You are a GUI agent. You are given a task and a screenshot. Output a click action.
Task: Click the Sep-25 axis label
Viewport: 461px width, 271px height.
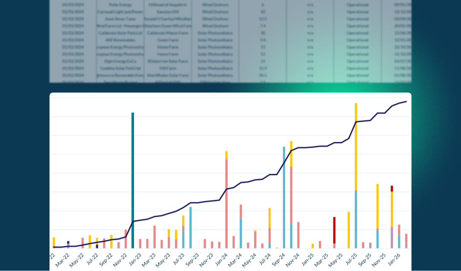pyautogui.click(x=365, y=259)
